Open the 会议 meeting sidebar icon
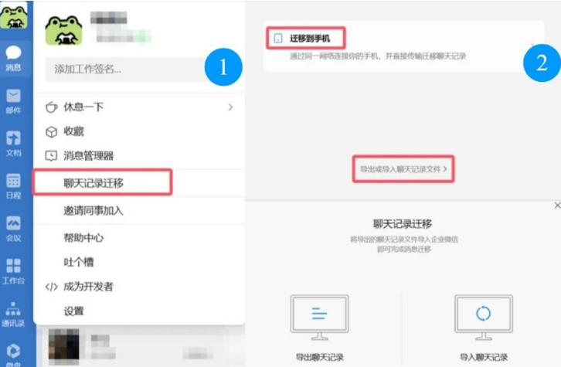 tap(13, 229)
